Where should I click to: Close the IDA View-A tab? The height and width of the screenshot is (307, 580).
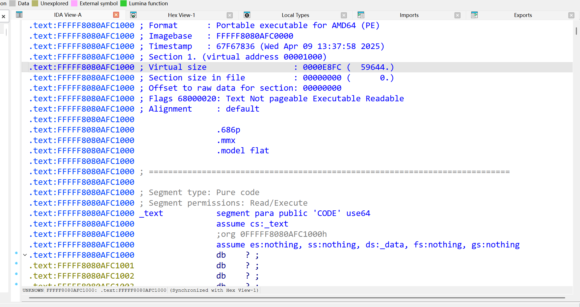click(116, 15)
